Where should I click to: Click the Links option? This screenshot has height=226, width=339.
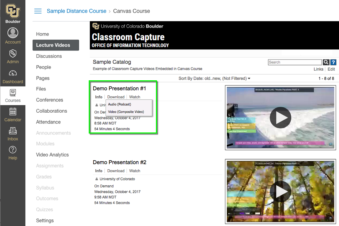[x=318, y=69]
